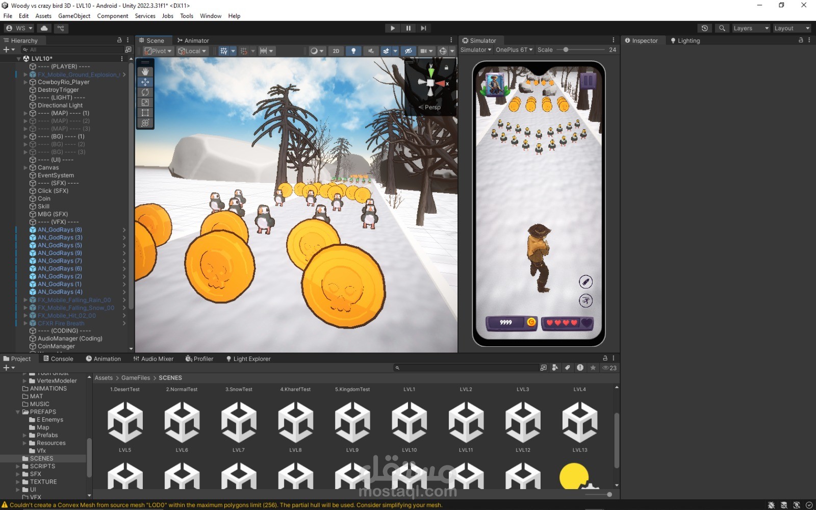Click the Play button
The image size is (816, 510).
(x=393, y=28)
